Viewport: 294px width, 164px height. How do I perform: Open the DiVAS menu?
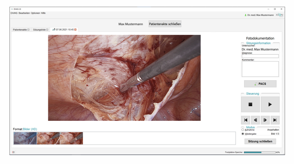pos(14,13)
